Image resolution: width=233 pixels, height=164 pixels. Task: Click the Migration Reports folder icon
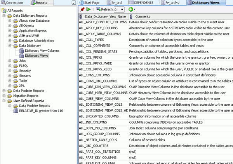coord(10,96)
